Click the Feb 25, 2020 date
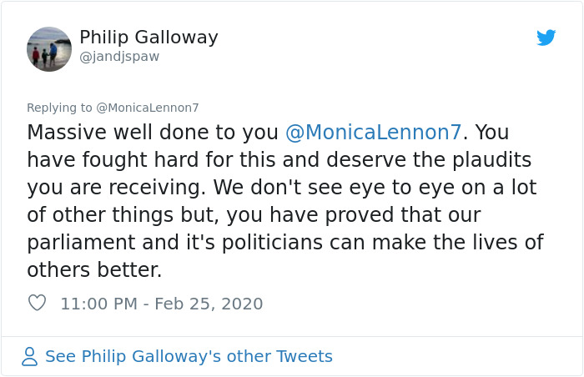This screenshot has height=377, width=584. pyautogui.click(x=209, y=304)
